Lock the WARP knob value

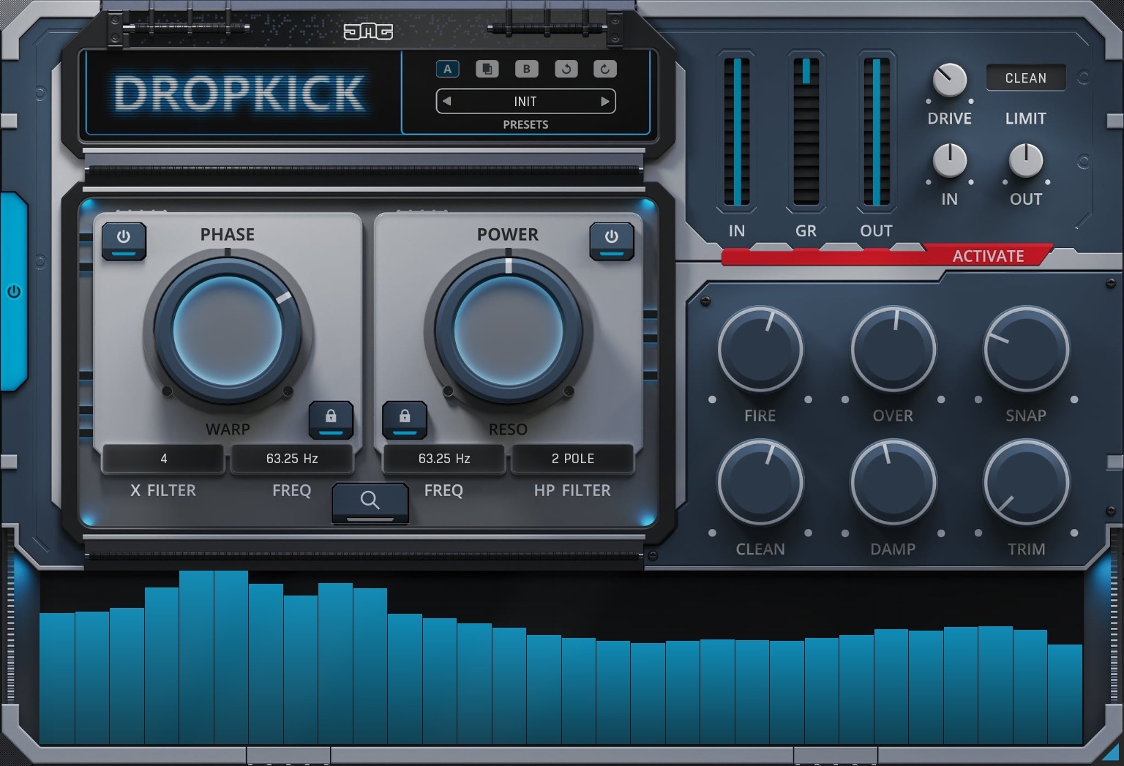coord(331,419)
